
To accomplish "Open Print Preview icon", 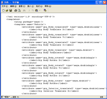I will click(19, 10).
